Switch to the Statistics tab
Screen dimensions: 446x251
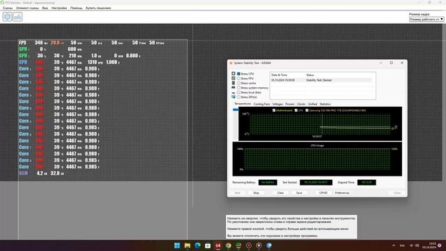click(x=325, y=104)
